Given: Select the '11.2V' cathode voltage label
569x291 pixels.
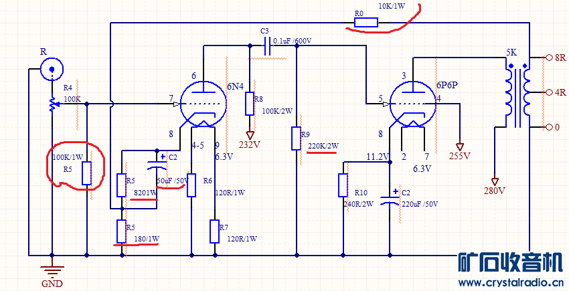Looking at the screenshot, I should 378,157.
